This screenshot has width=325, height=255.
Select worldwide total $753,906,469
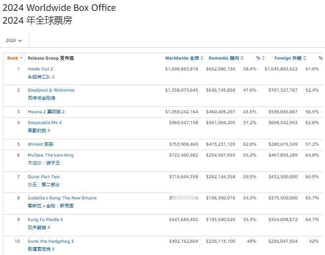184,144
